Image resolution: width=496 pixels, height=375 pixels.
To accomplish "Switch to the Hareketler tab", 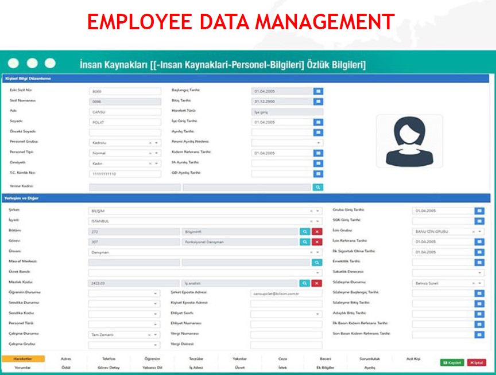I will [x=23, y=359].
